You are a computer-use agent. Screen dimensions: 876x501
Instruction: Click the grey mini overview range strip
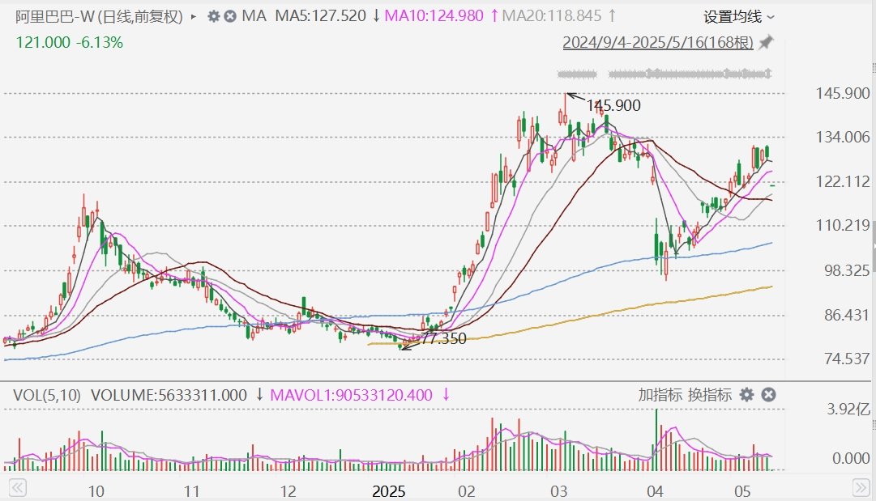(x=664, y=74)
